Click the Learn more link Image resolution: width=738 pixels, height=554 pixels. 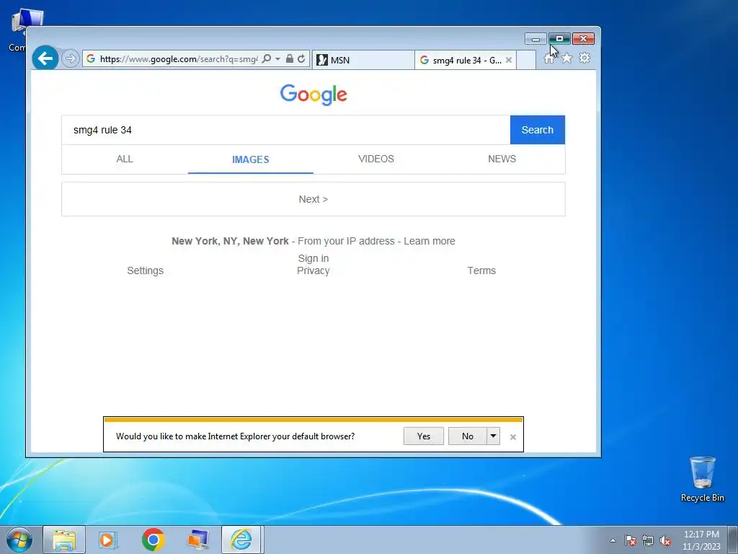coord(430,241)
